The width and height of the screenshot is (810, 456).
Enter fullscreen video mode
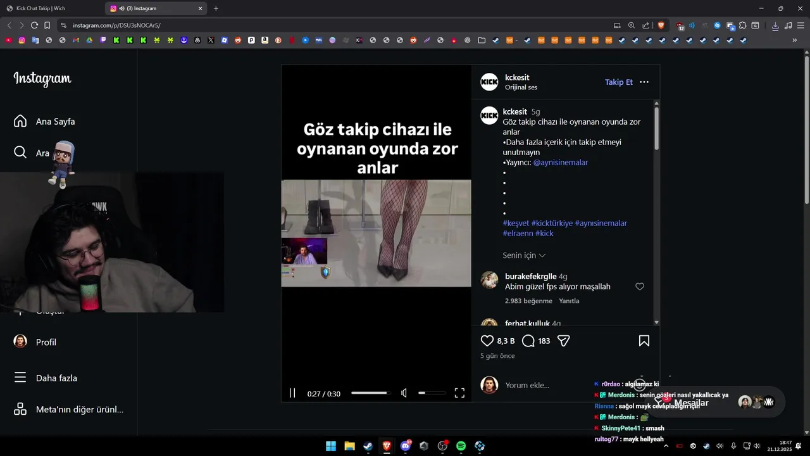tap(459, 393)
